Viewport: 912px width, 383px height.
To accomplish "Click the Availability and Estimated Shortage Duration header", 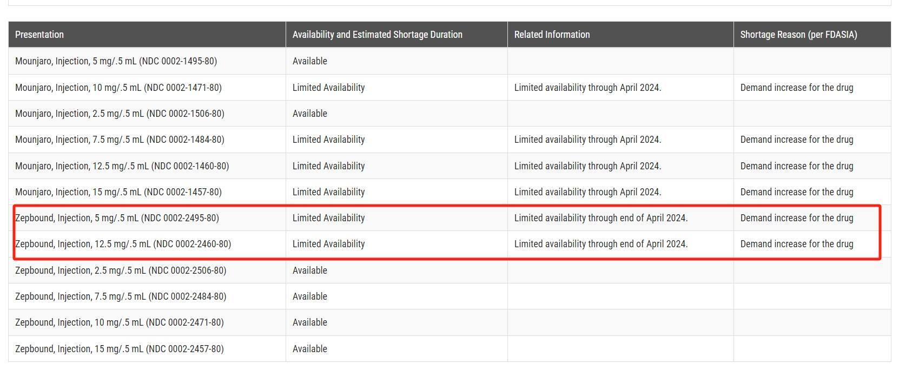I will [x=377, y=35].
